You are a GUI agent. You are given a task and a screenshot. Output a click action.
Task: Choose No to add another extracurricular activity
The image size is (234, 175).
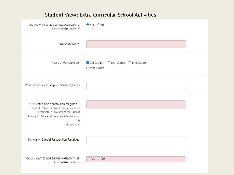pos(99,159)
